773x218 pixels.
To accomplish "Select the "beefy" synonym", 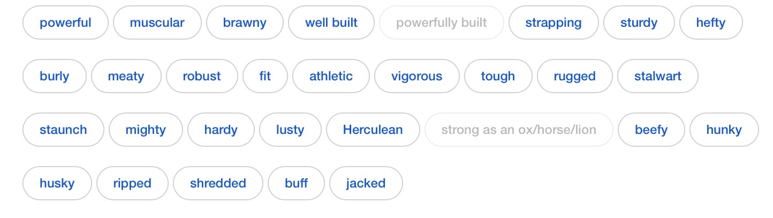I will click(x=651, y=130).
